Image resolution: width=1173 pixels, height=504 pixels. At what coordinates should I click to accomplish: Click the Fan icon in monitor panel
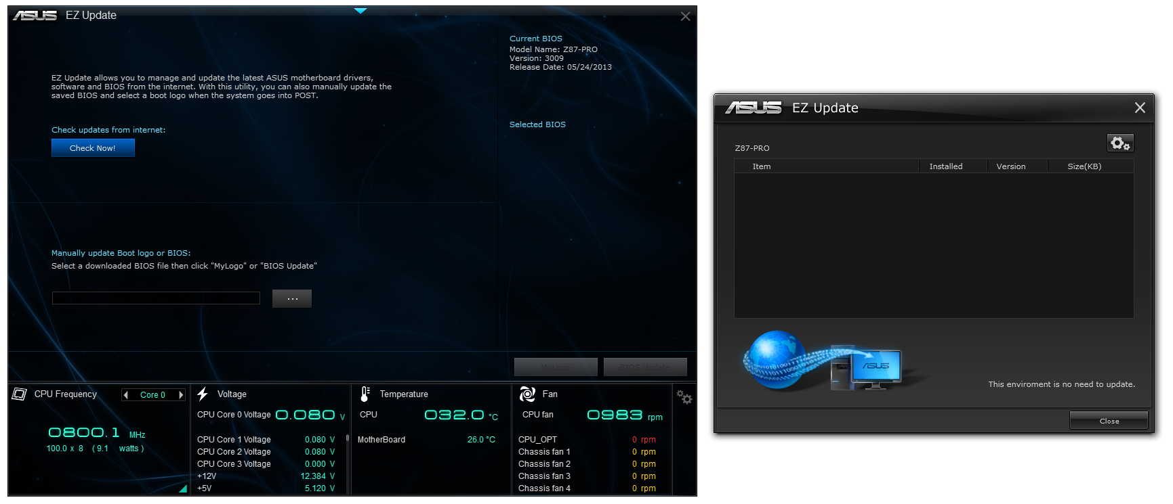527,394
